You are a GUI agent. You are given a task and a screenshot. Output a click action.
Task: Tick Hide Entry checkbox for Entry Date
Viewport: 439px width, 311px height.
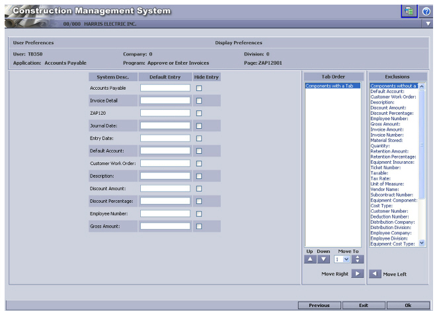(199, 139)
